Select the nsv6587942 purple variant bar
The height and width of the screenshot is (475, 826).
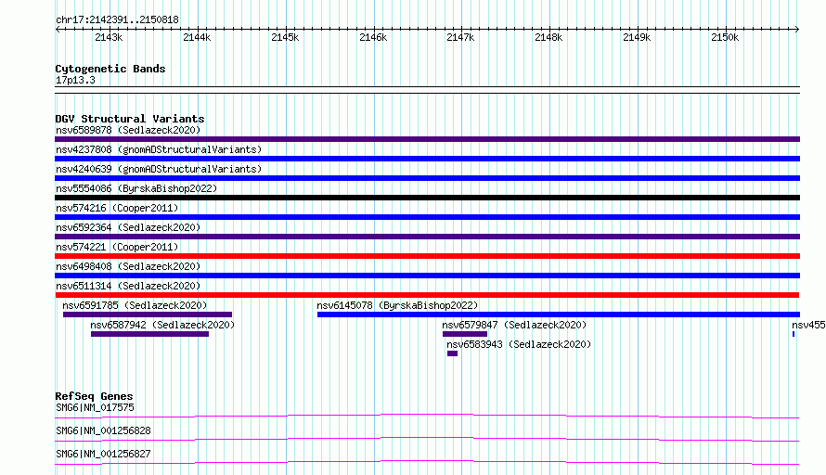pos(149,334)
